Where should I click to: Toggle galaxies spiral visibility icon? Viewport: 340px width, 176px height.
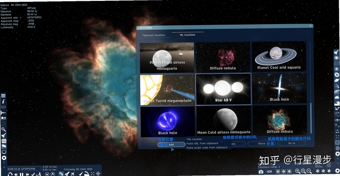tap(336, 58)
